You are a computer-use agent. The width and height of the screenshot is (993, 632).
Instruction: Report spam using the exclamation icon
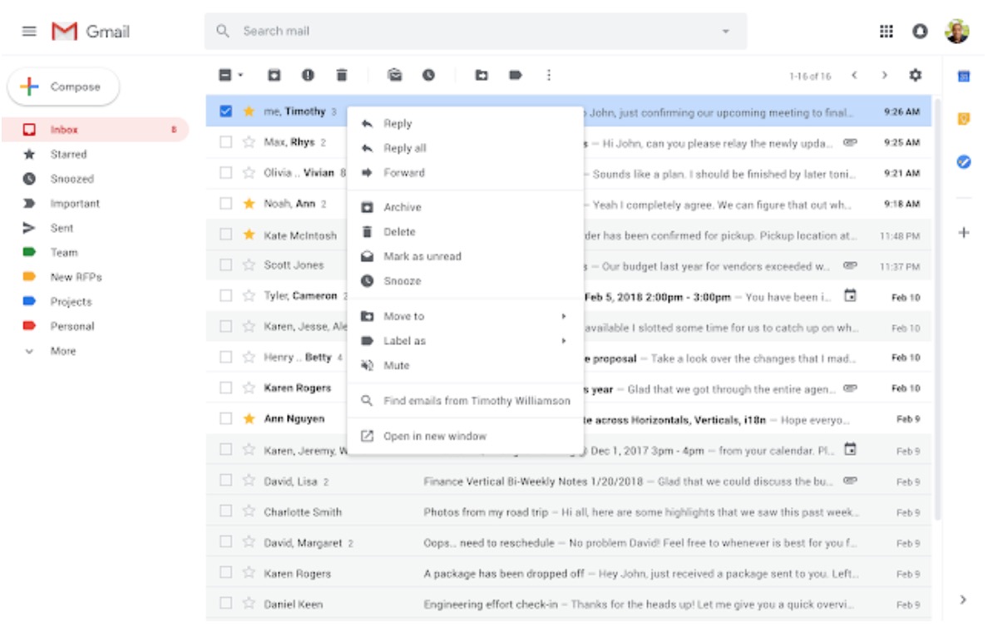[x=308, y=76]
